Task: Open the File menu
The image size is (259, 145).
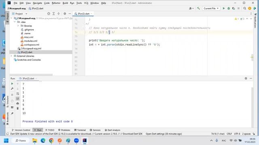Action: point(15,3)
